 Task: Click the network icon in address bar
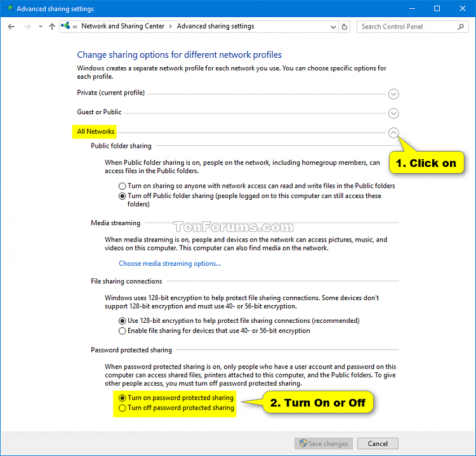point(65,26)
